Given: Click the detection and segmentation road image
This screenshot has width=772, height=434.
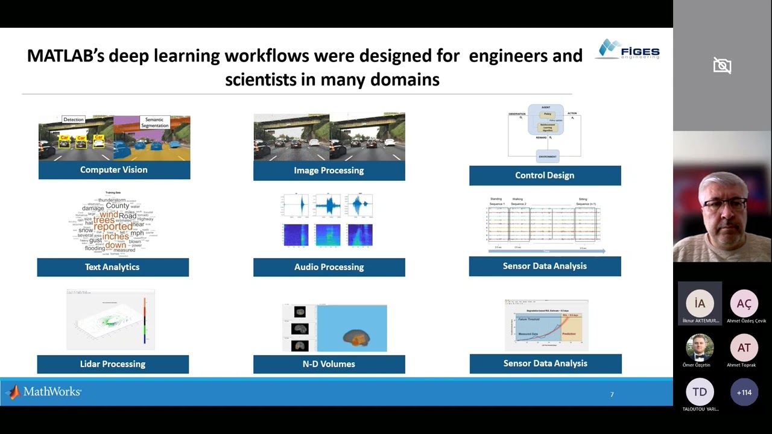Looking at the screenshot, I should point(114,138).
